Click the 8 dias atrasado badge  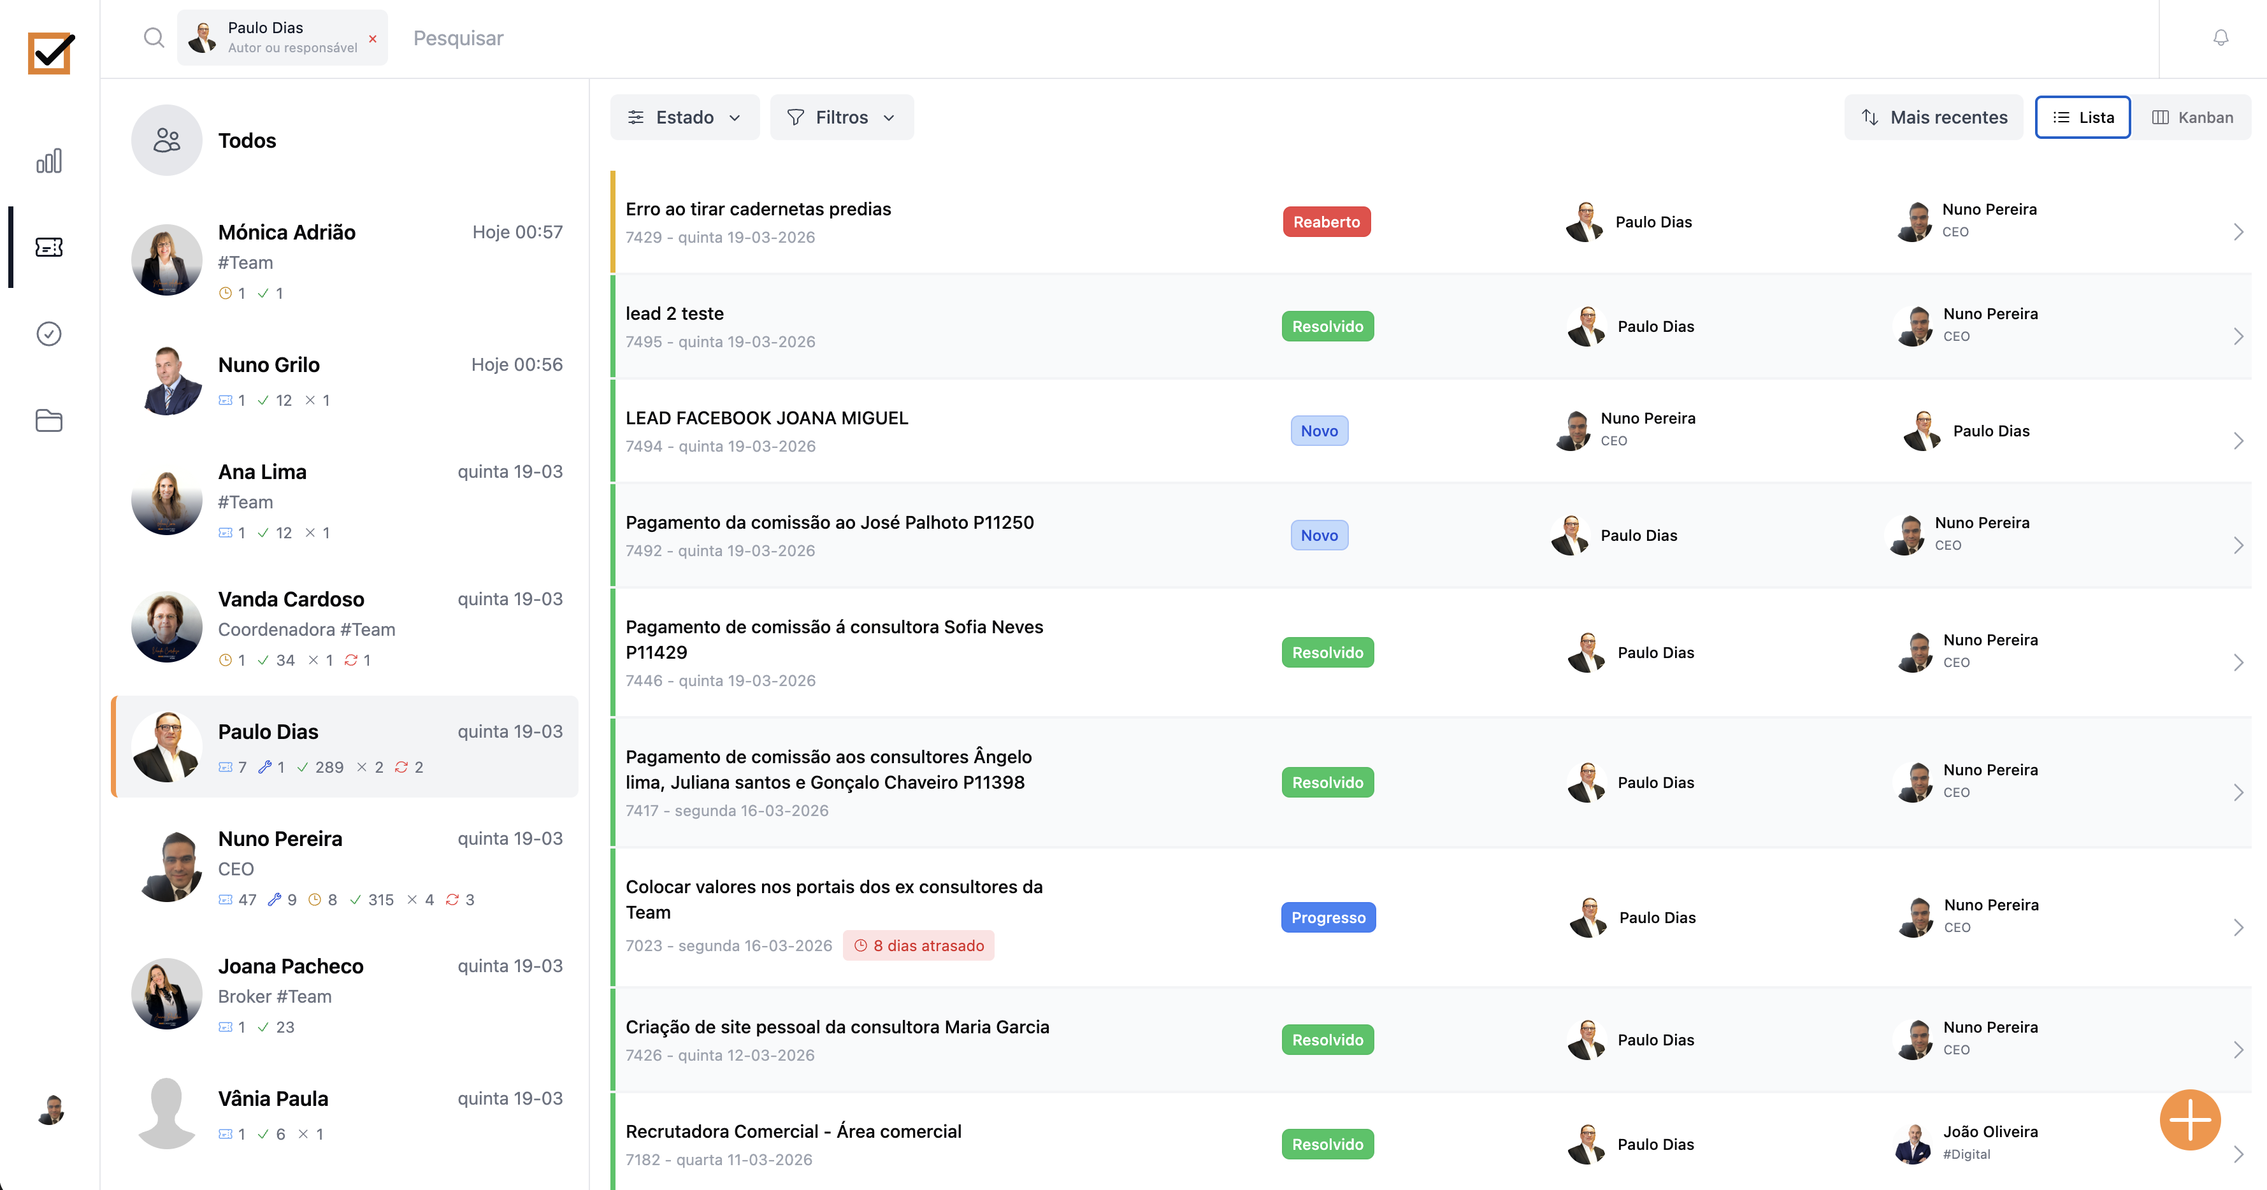click(918, 945)
